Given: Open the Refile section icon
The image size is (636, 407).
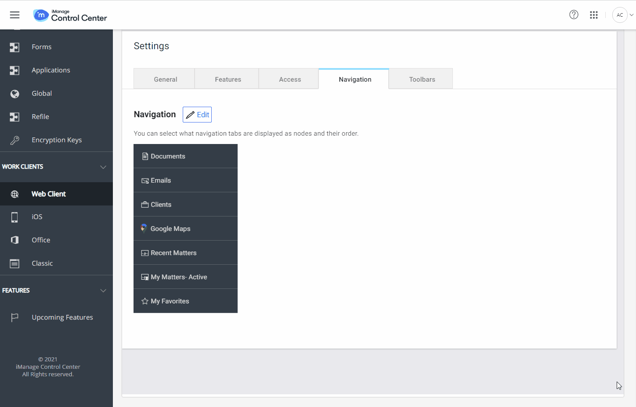Looking at the screenshot, I should [14, 116].
